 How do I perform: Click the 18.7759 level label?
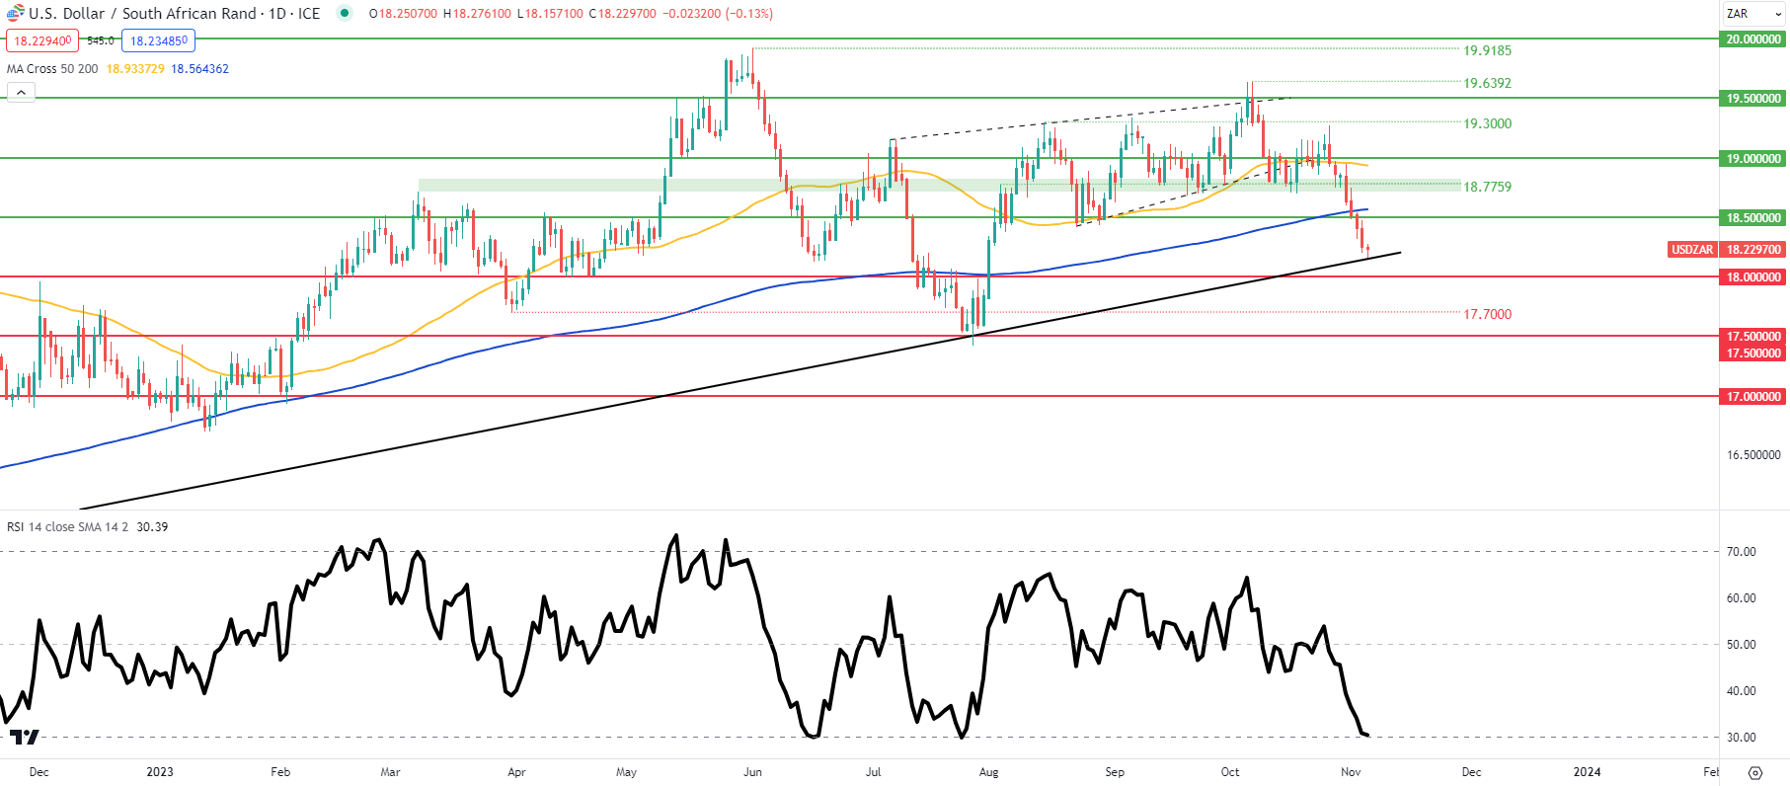point(1487,187)
